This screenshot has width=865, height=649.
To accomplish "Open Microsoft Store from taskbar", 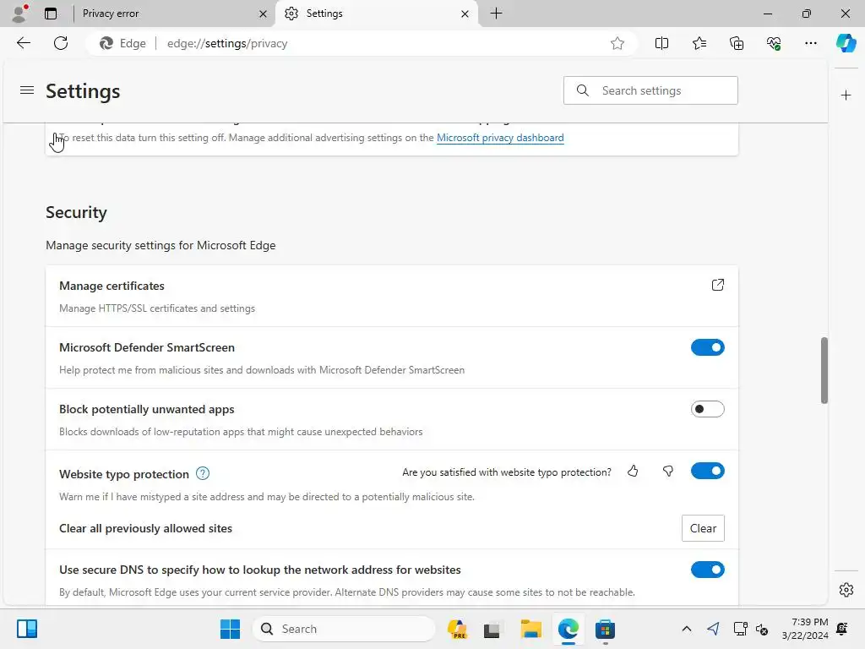I will (605, 629).
